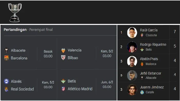Click the Albacete club crest
This screenshot has height=101, width=180.
[x=6, y=50]
